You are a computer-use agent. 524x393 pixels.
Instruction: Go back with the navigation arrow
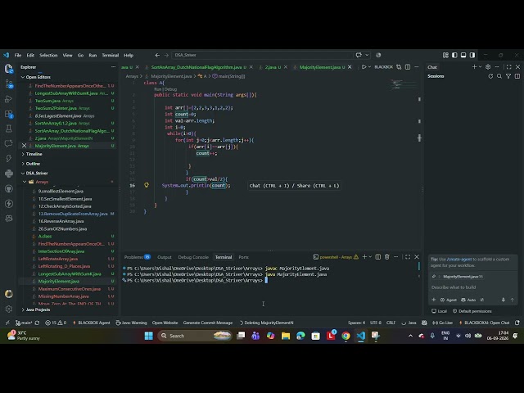pyautogui.click(x=157, y=55)
